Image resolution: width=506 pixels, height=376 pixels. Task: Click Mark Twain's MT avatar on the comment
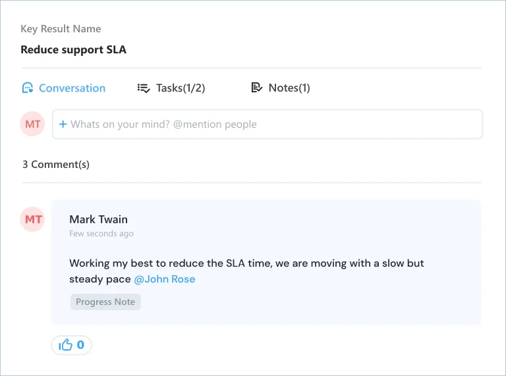pyautogui.click(x=32, y=219)
